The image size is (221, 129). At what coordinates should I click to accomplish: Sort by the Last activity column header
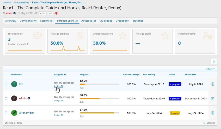149,74
